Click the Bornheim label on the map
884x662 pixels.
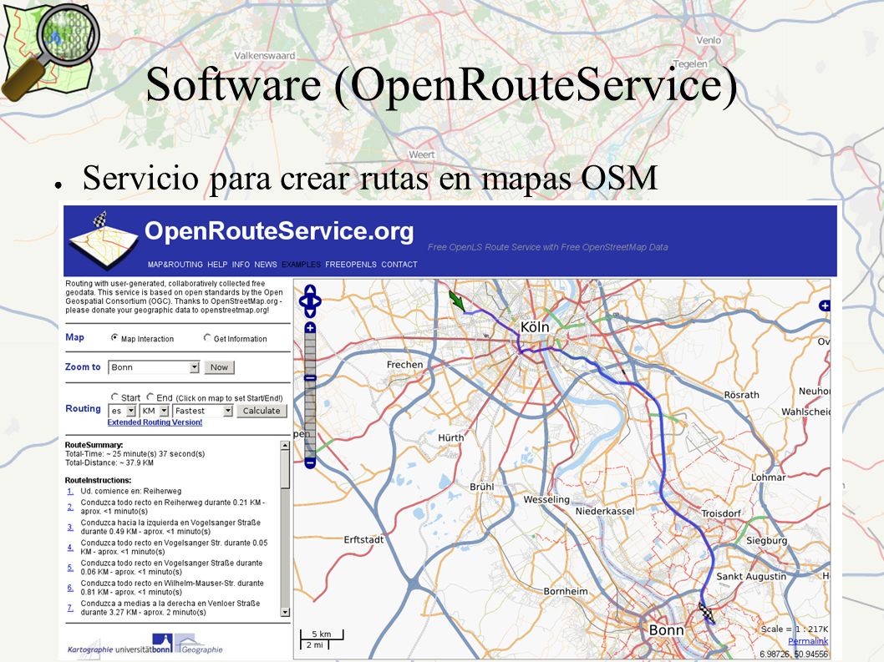point(566,592)
